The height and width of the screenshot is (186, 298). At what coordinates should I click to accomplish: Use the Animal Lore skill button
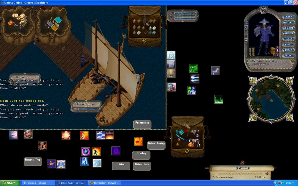[x=142, y=166]
